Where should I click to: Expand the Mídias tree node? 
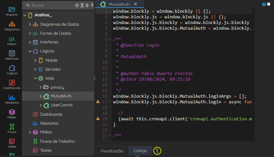coord(30,132)
